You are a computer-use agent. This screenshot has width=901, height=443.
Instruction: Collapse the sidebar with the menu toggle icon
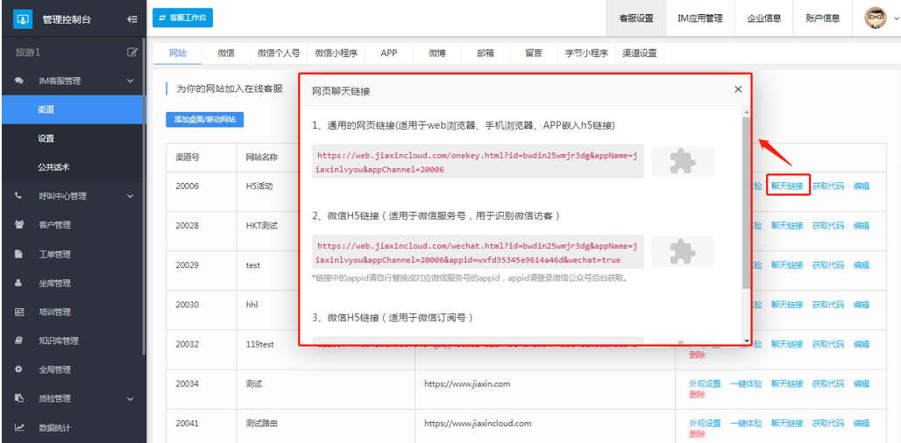(x=131, y=18)
